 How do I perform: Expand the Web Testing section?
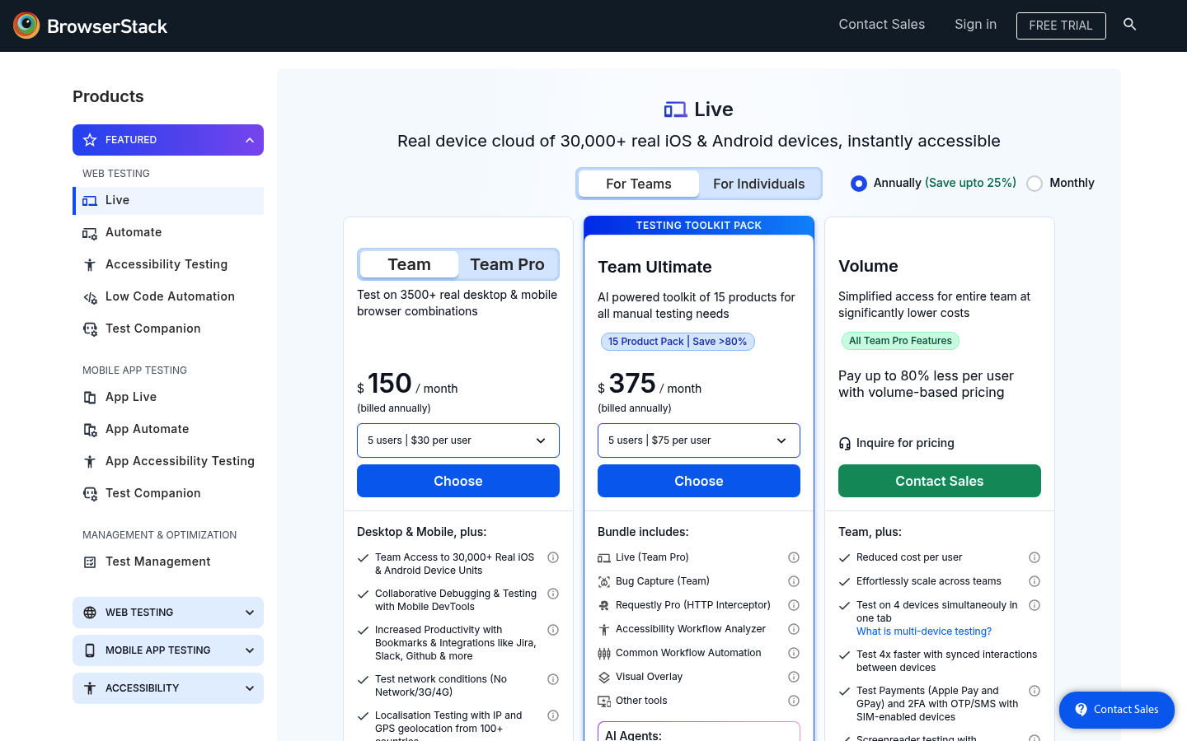click(168, 613)
